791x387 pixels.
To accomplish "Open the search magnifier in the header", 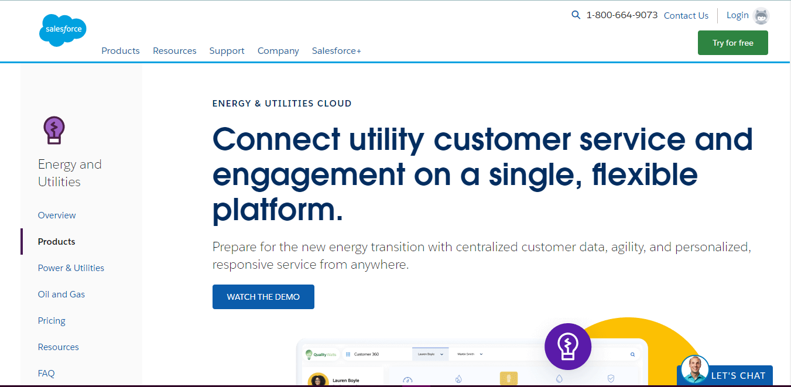I will click(576, 15).
